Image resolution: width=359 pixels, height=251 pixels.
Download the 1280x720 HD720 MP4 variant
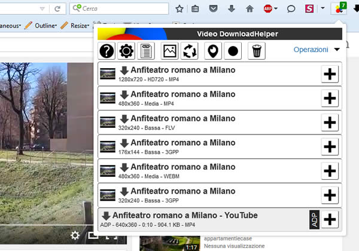tap(124, 71)
